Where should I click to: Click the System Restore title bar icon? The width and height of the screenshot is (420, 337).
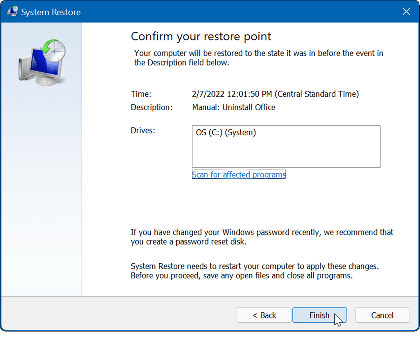point(13,12)
